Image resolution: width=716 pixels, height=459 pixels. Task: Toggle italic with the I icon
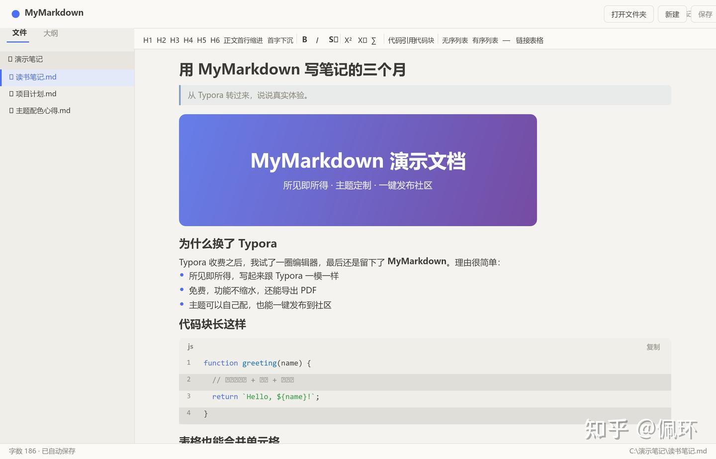[317, 40]
